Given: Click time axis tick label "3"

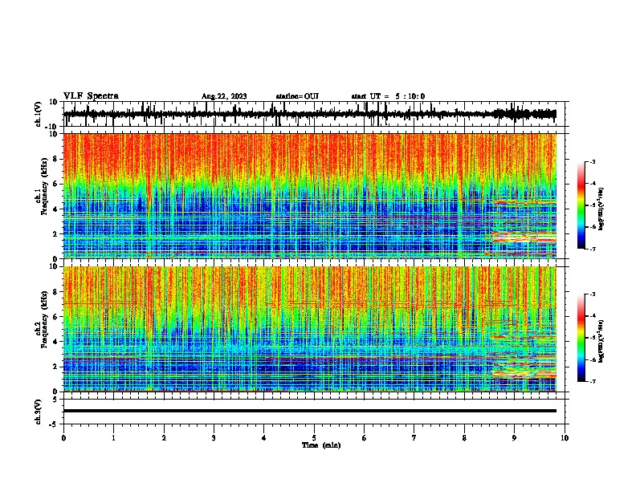Looking at the screenshot, I should (x=214, y=438).
